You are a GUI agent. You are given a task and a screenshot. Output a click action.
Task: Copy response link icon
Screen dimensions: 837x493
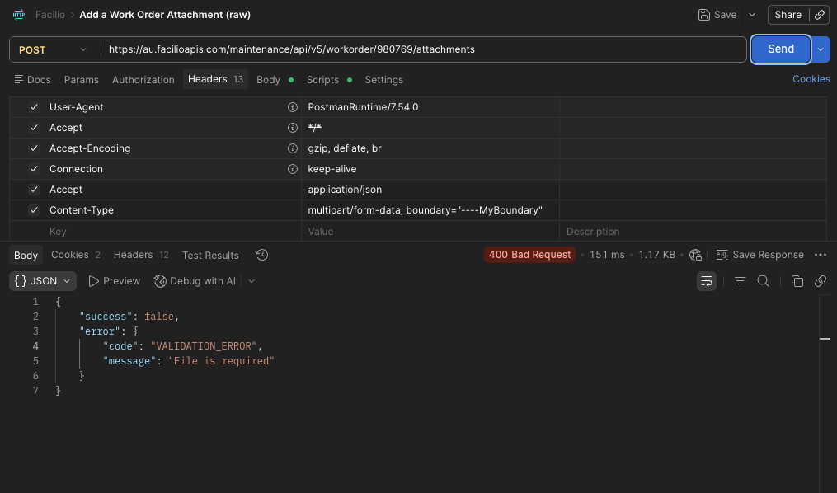click(821, 281)
